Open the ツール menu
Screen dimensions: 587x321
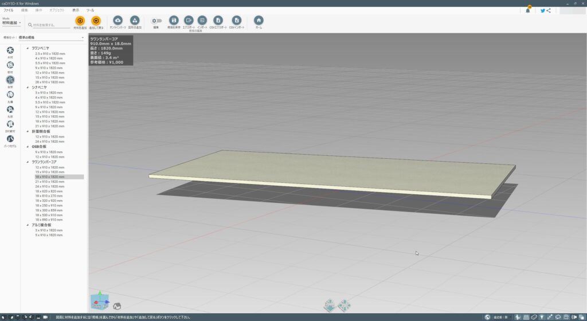[91, 10]
